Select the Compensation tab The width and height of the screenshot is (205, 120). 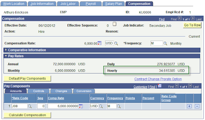tap(139, 4)
